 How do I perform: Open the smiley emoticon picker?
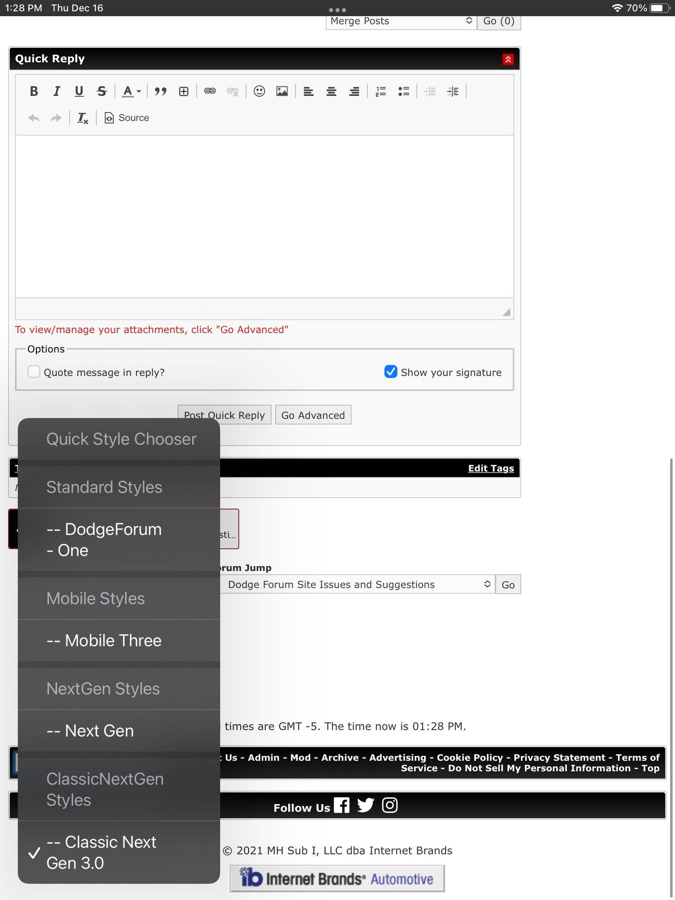[259, 91]
